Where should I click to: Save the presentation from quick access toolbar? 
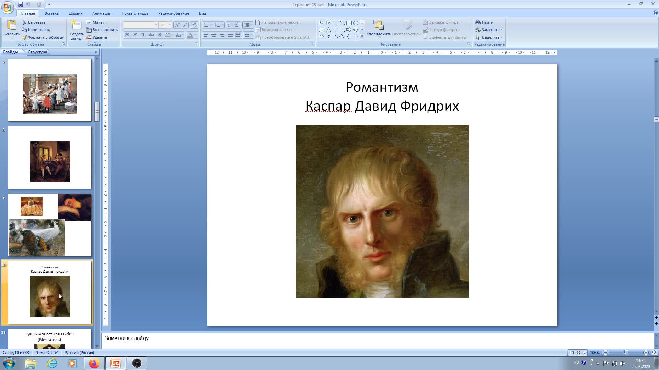coord(21,4)
